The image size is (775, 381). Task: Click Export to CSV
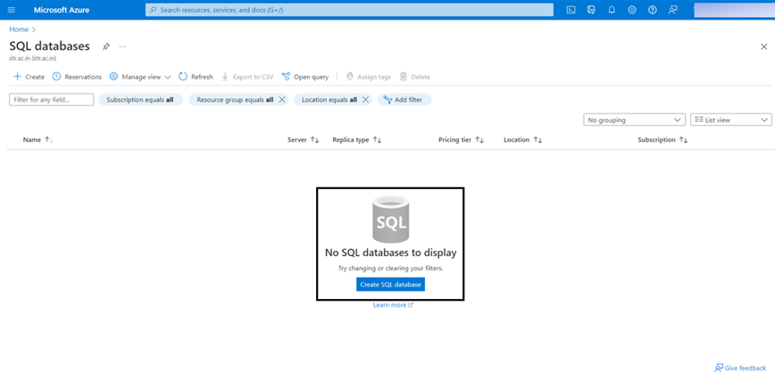pos(247,77)
